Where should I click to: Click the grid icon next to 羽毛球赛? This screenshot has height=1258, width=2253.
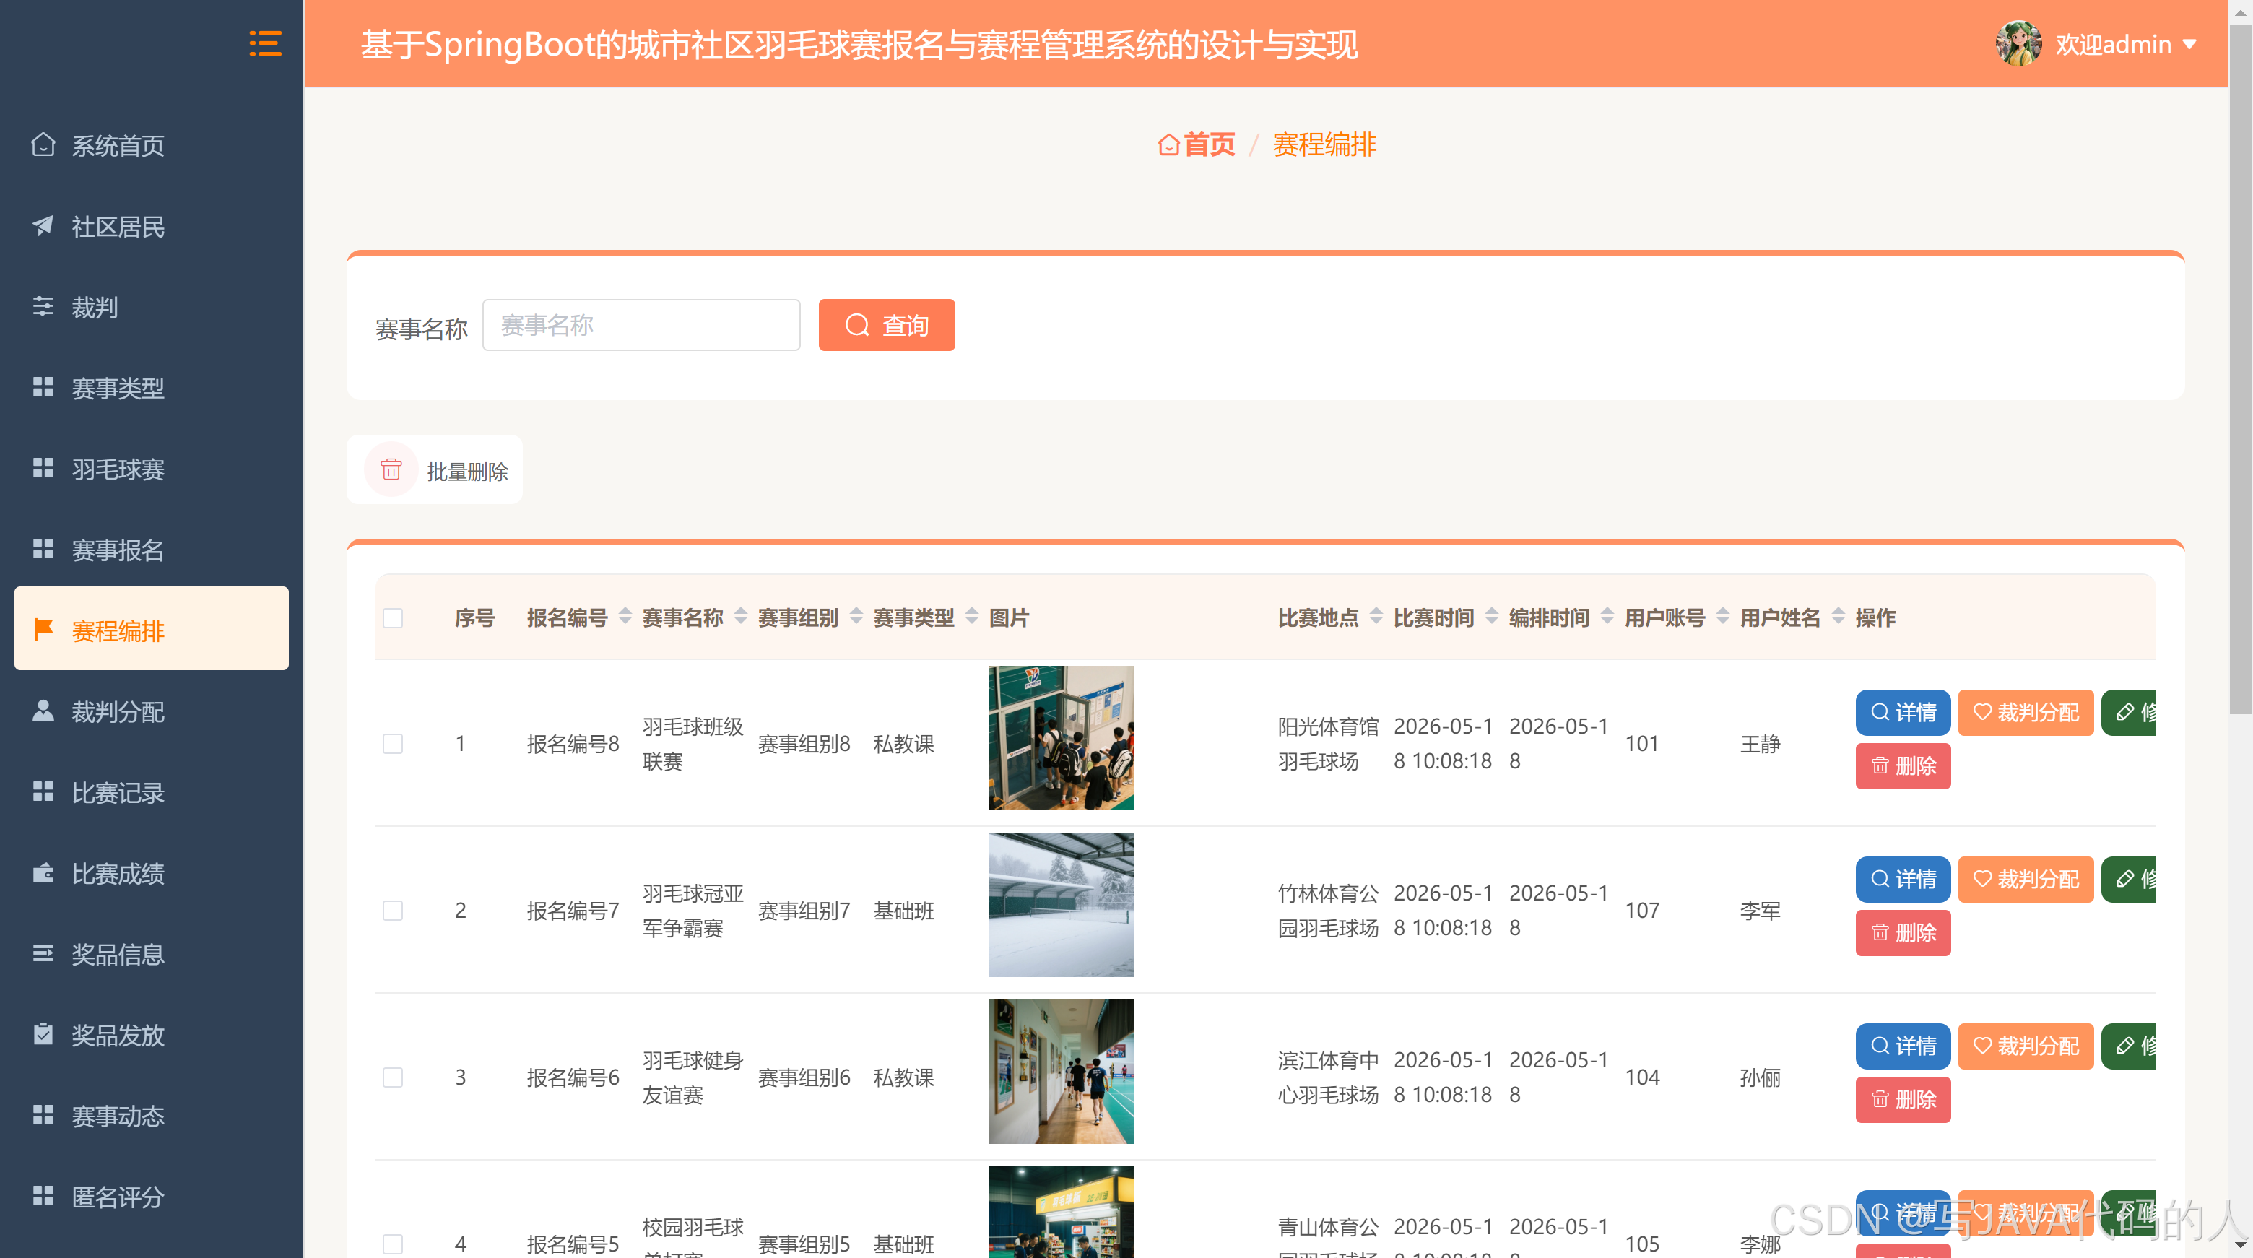[43, 468]
